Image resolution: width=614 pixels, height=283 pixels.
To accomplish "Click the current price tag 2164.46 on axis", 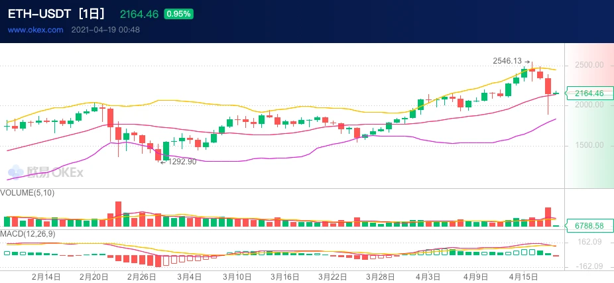I will (x=589, y=93).
